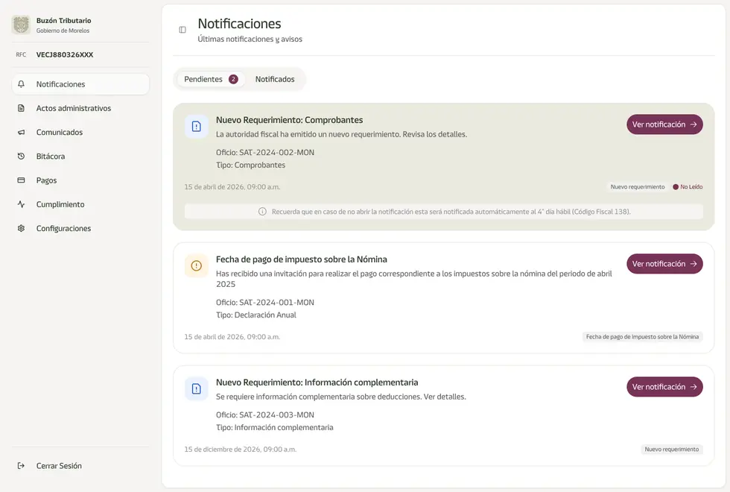Click the Notificaciones page heading
The height and width of the screenshot is (492, 730).
coord(239,24)
